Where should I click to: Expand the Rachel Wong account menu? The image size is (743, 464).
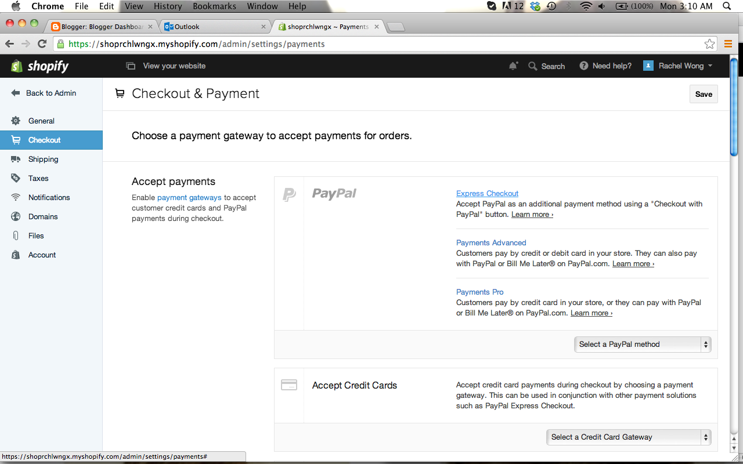[678, 66]
